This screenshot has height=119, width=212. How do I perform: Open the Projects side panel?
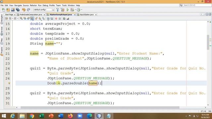point(2,51)
